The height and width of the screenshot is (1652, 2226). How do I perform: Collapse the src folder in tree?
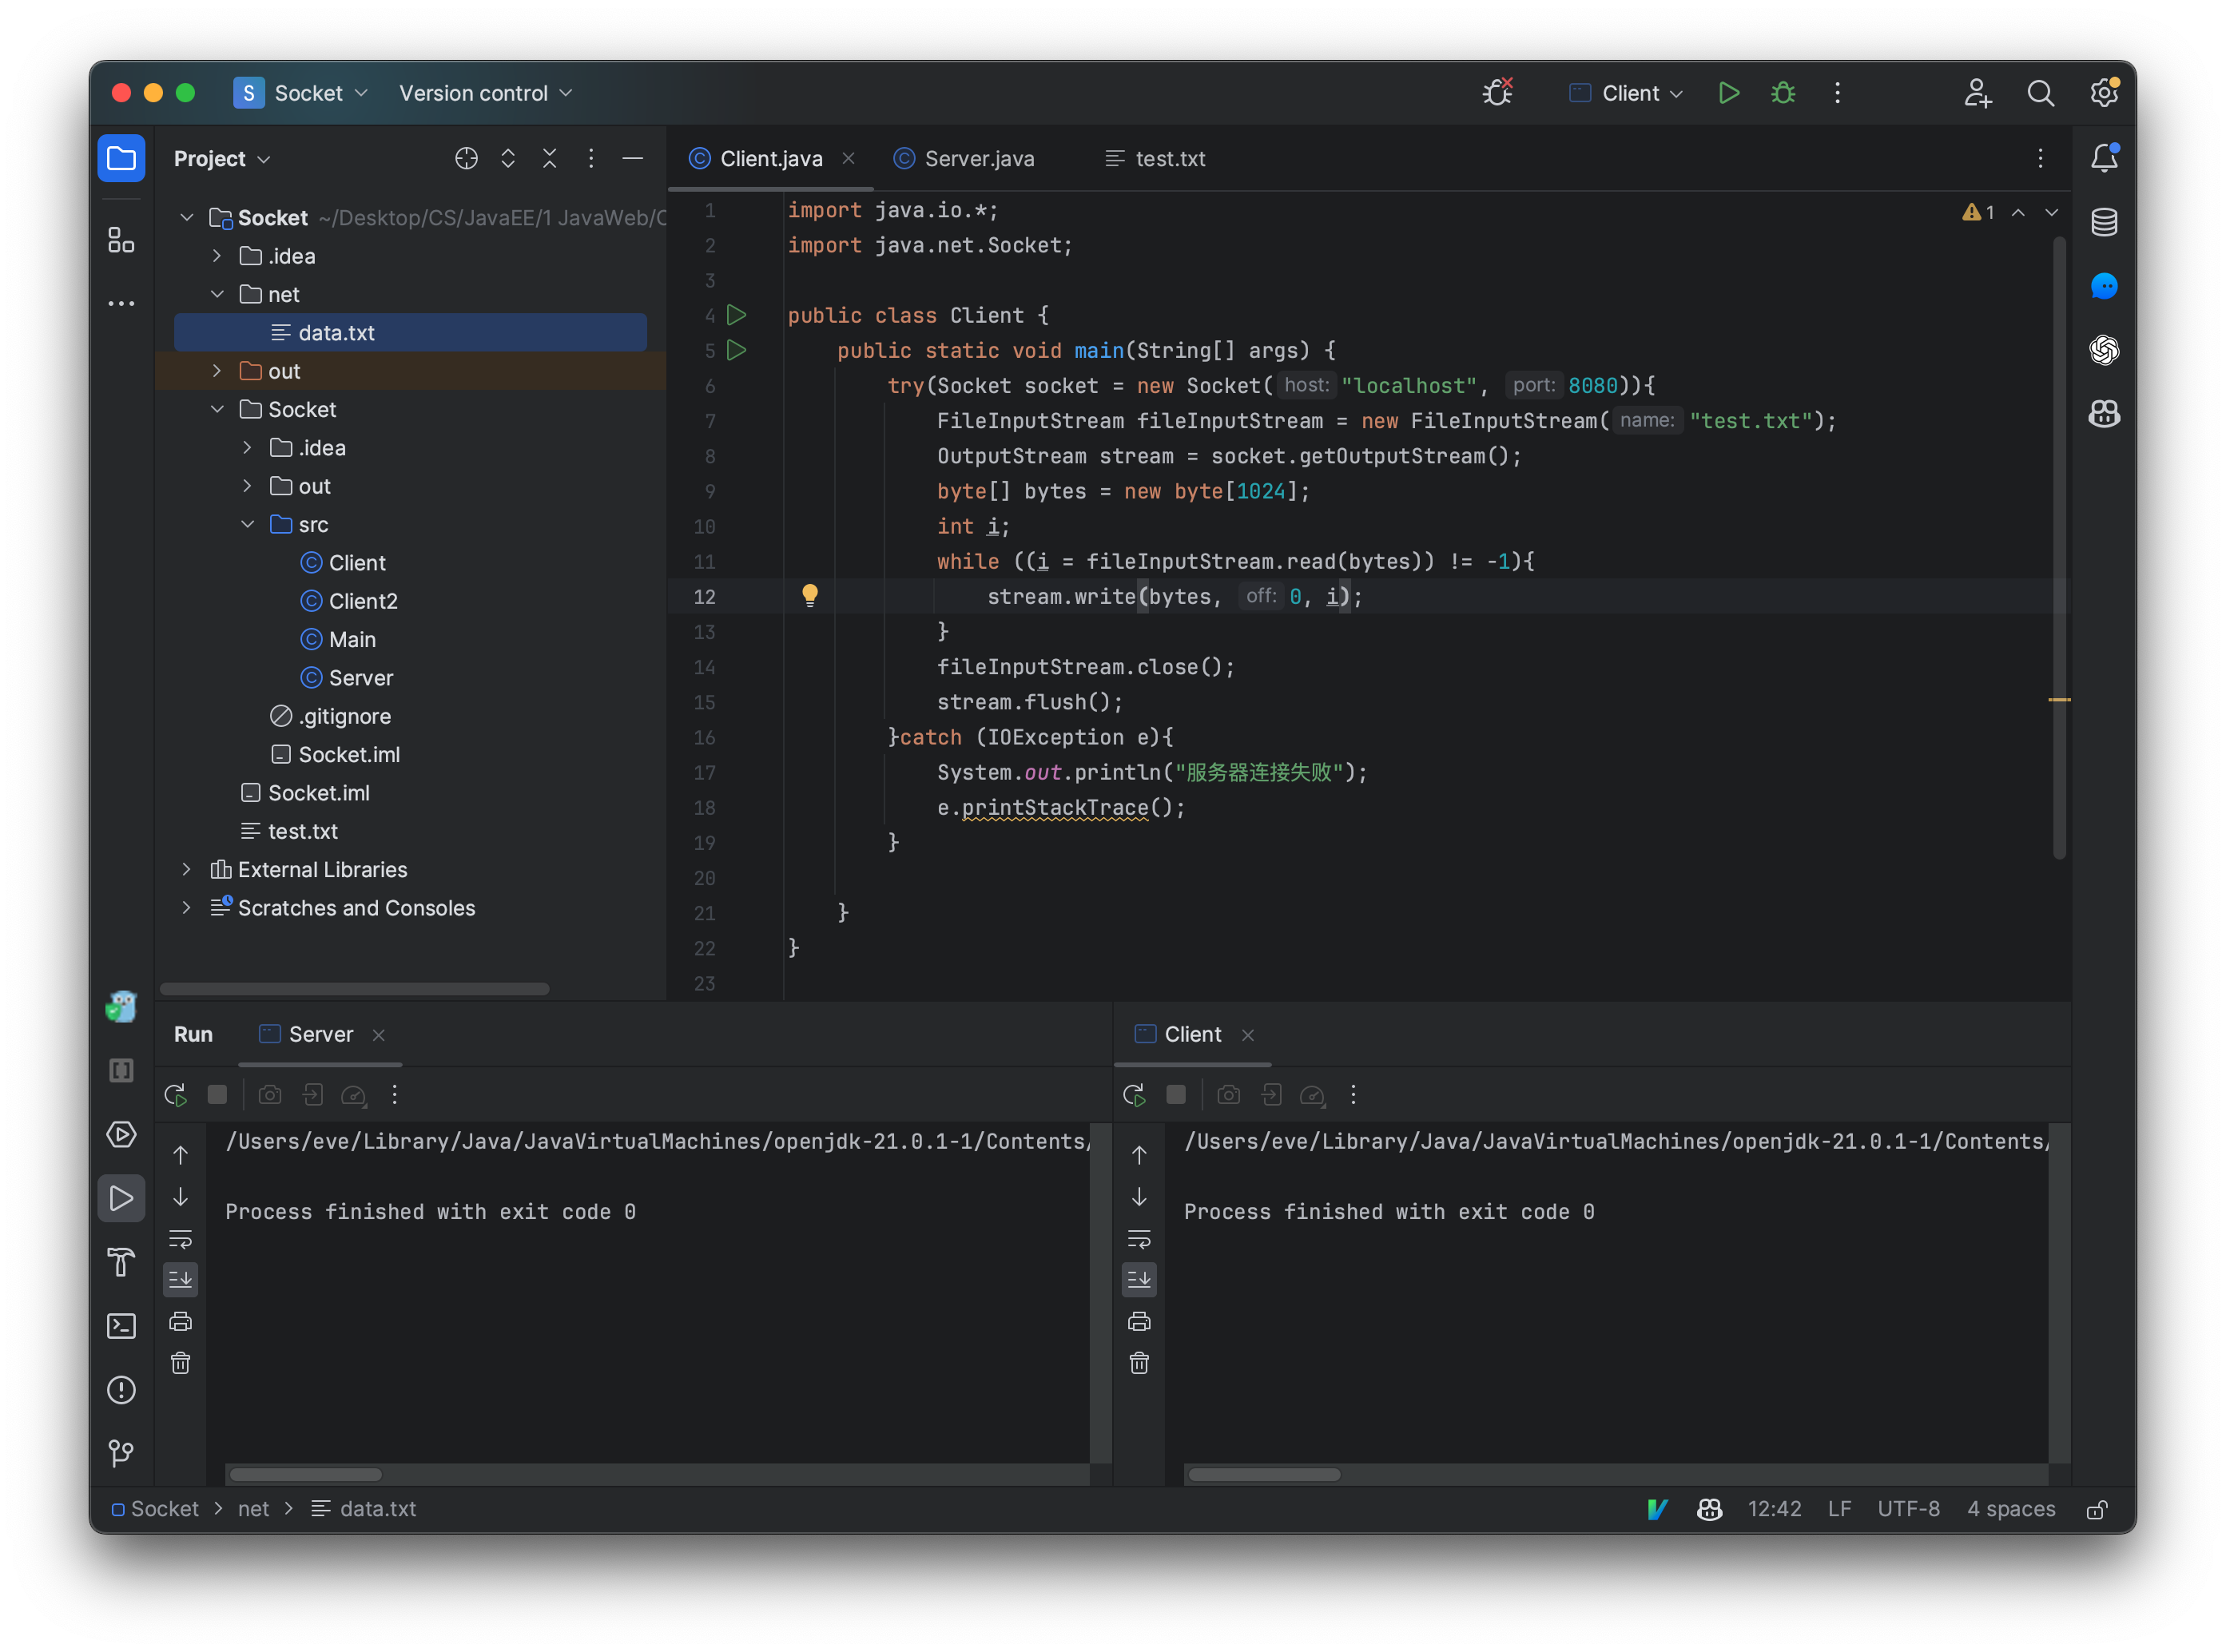coord(248,524)
